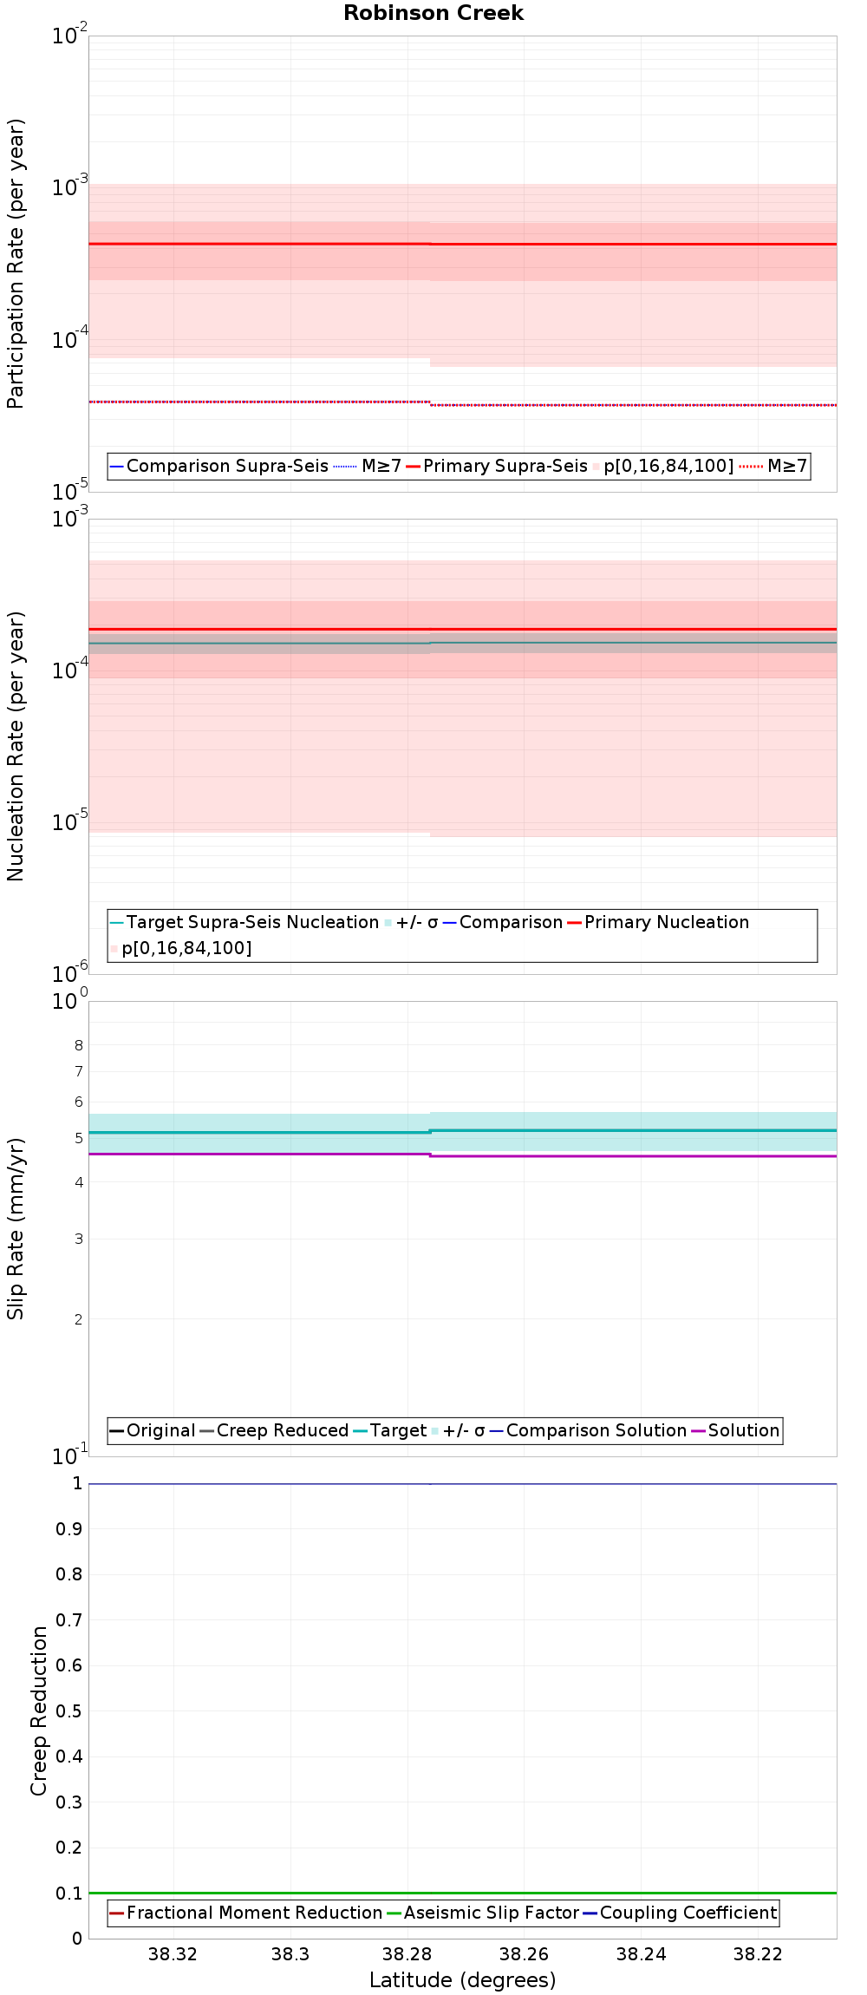Click Fractional Moment Reduction legend entry
This screenshot has width=867, height=1995.
pos(246,1913)
